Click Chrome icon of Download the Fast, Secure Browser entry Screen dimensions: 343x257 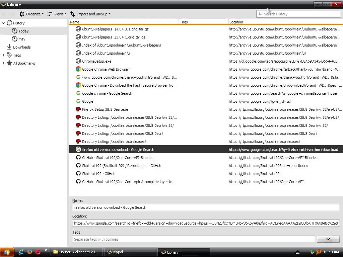coord(78,85)
